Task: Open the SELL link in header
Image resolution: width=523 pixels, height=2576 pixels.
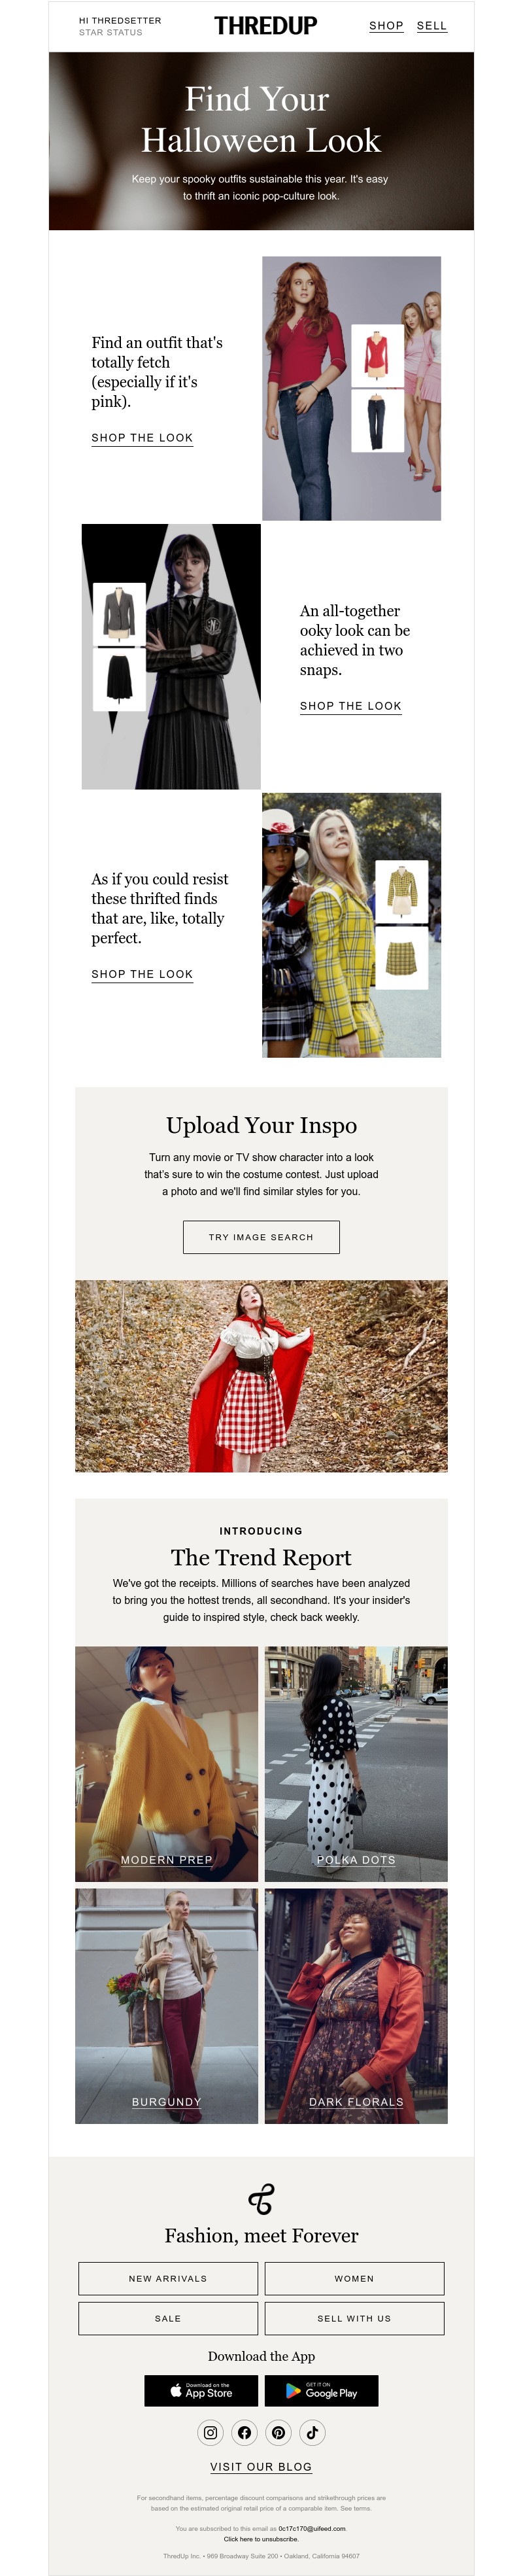Action: click(432, 26)
